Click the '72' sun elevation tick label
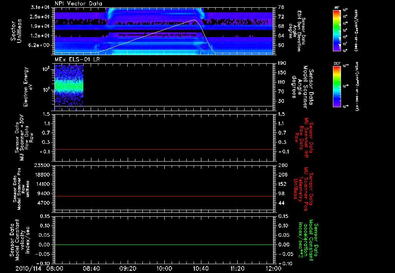This screenshot has height=273, width=395. pos(281,17)
